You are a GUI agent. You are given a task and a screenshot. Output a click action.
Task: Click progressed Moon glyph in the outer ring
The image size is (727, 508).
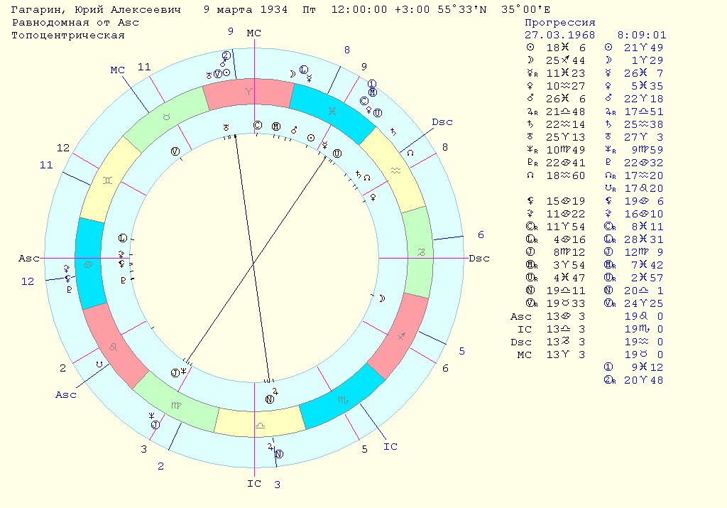pyautogui.click(x=293, y=74)
